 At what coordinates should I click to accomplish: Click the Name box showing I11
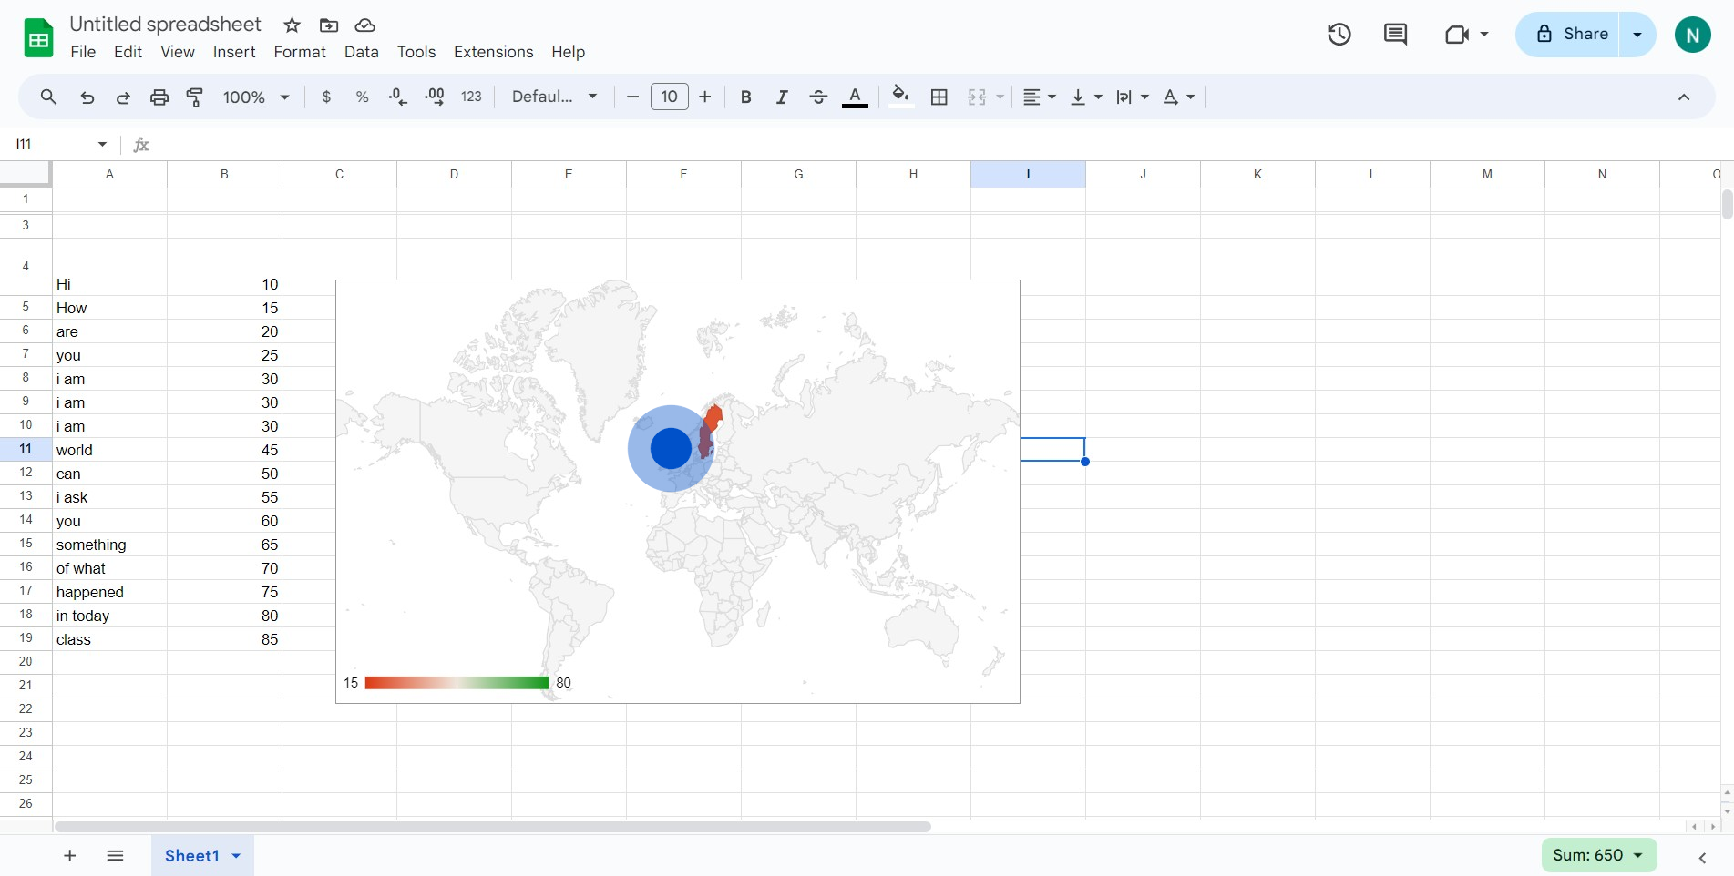click(x=55, y=144)
